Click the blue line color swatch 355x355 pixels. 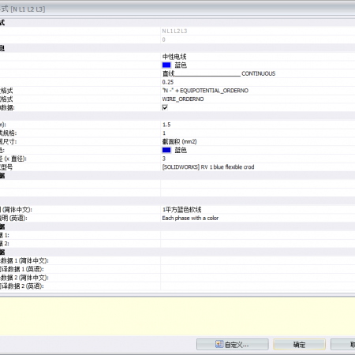(x=166, y=65)
